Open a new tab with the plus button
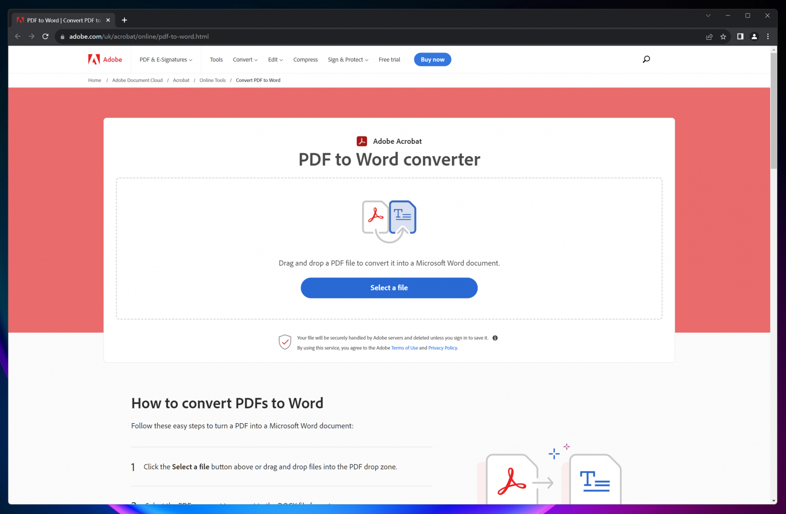Viewport: 786px width, 514px height. [124, 20]
